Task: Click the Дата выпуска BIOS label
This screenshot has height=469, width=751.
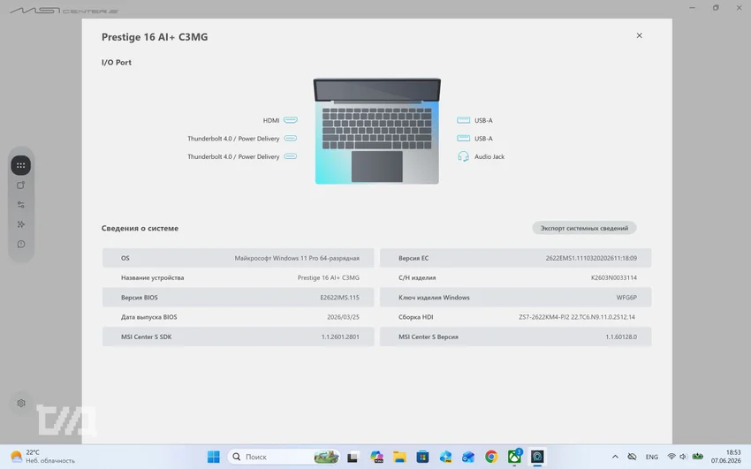Action: pos(149,317)
